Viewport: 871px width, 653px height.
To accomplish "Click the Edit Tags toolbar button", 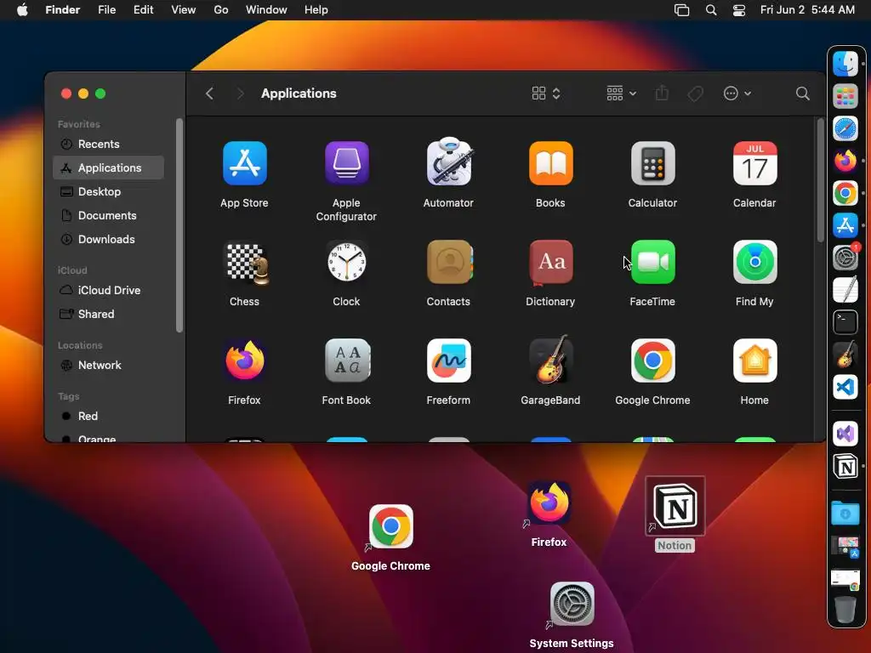I will tap(695, 94).
